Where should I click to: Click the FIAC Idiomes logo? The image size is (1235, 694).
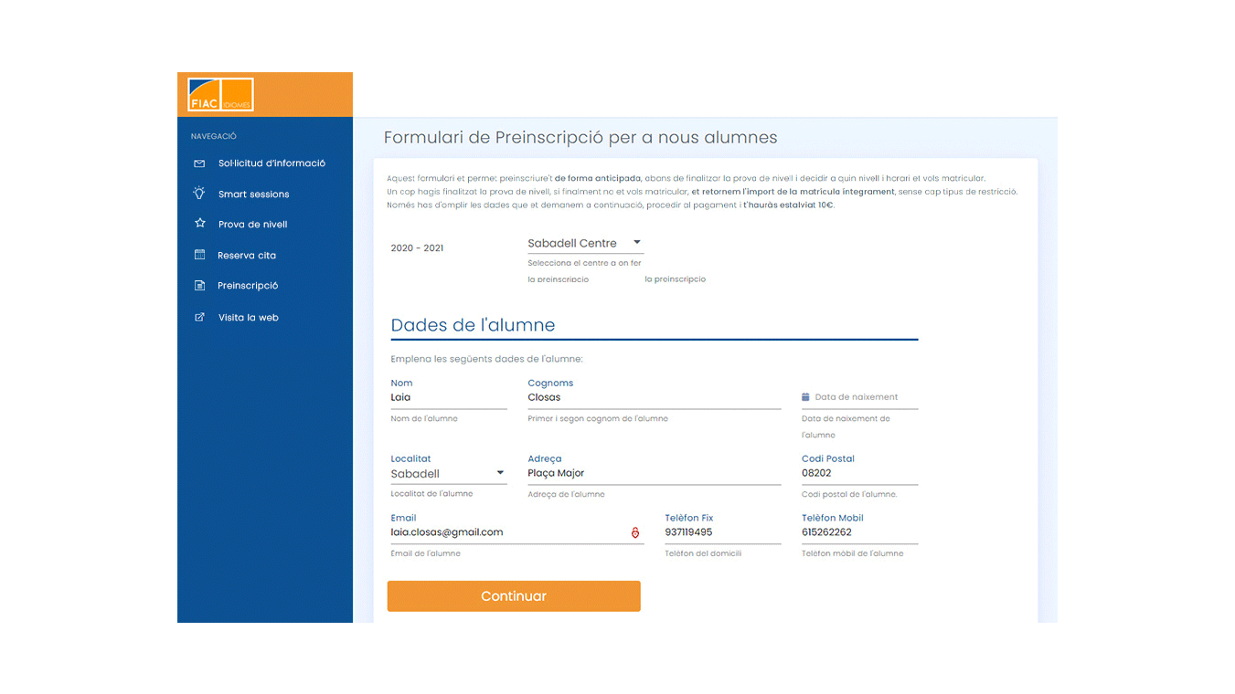tap(220, 94)
